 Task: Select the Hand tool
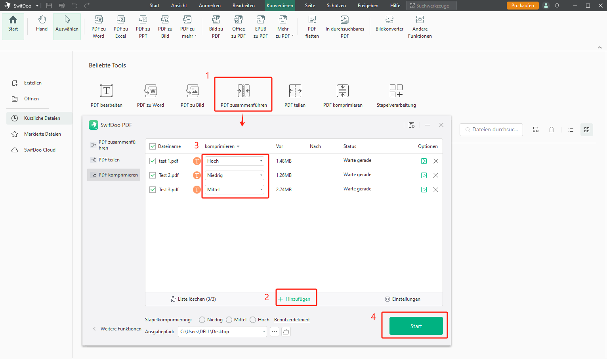click(42, 24)
